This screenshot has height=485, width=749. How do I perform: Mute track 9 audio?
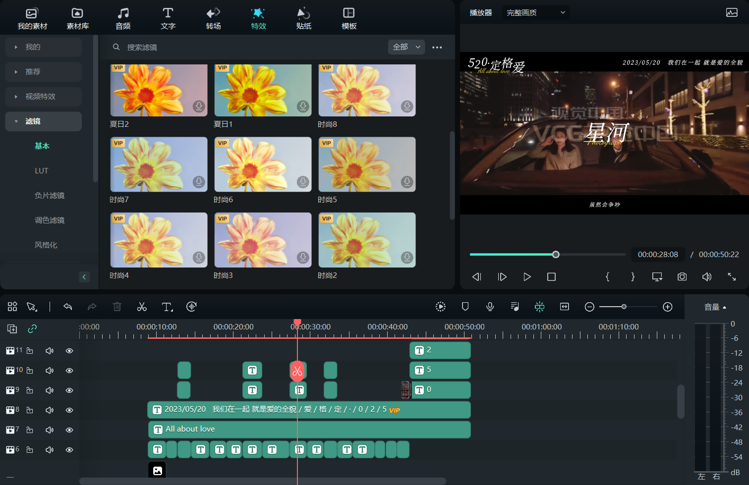[50, 390]
